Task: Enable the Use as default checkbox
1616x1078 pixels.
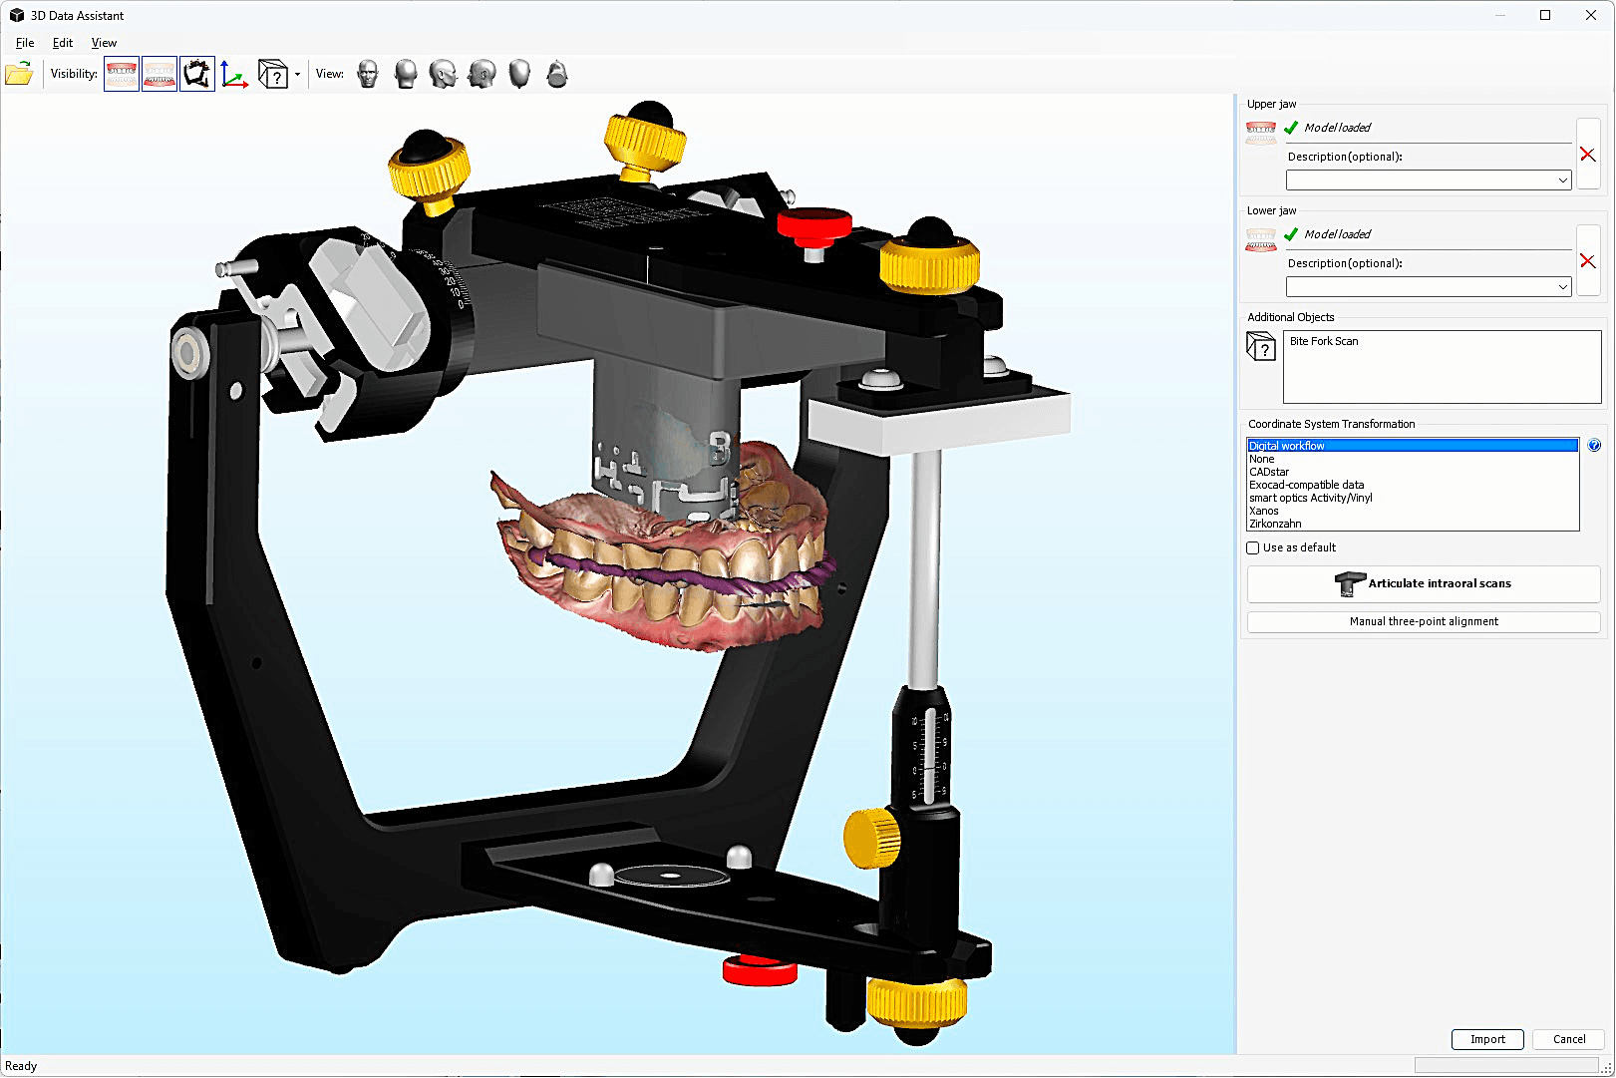Action: pos(1253,547)
